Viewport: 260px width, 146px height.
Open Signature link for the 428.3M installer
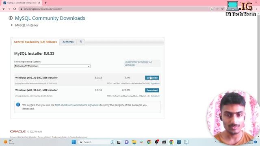[x=155, y=96]
